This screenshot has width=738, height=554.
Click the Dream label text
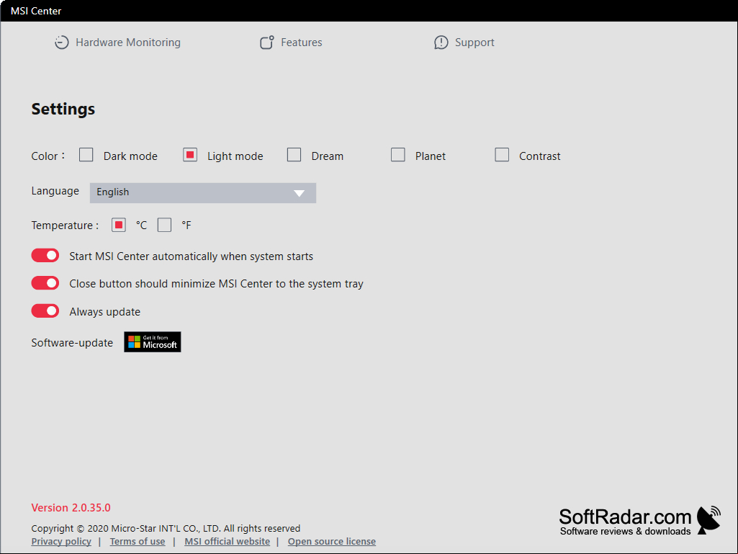coord(328,156)
